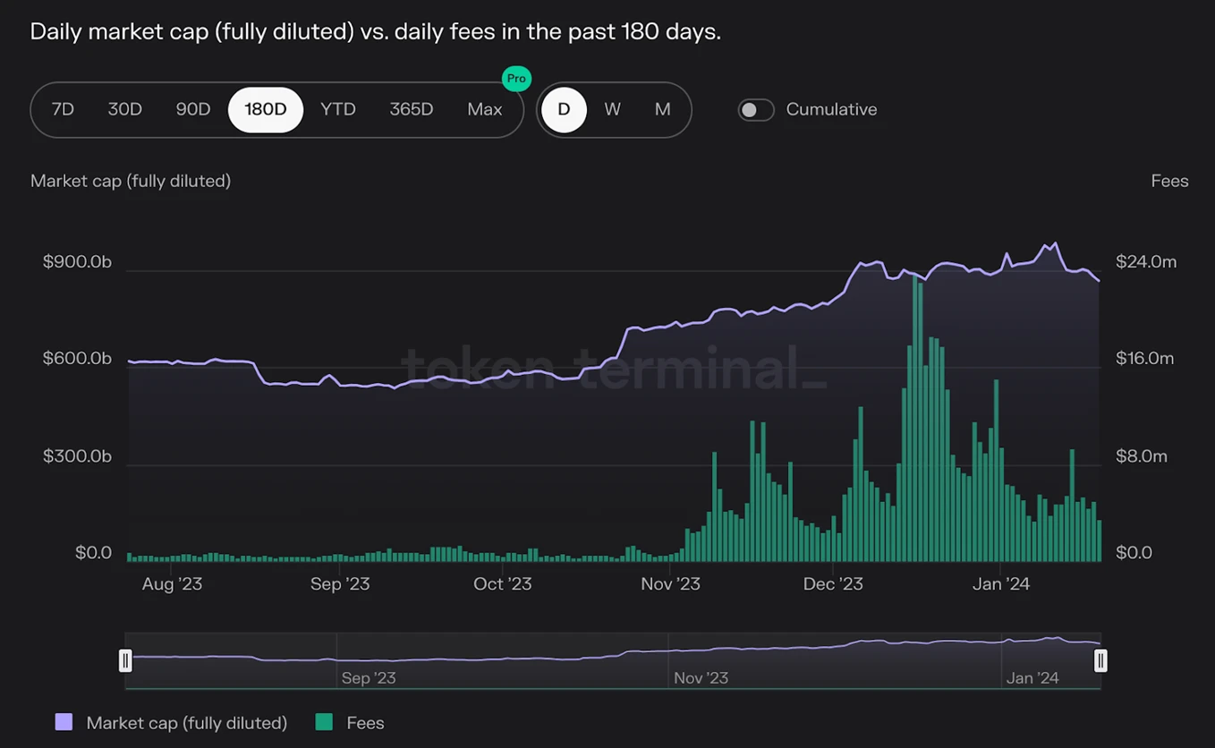Switch to weekly granularity using W

[x=613, y=108]
